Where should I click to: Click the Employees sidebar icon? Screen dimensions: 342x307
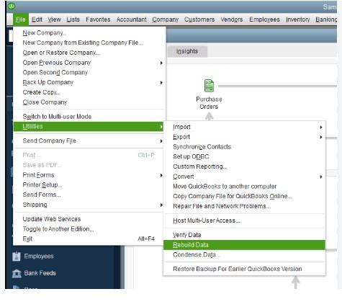tap(17, 257)
